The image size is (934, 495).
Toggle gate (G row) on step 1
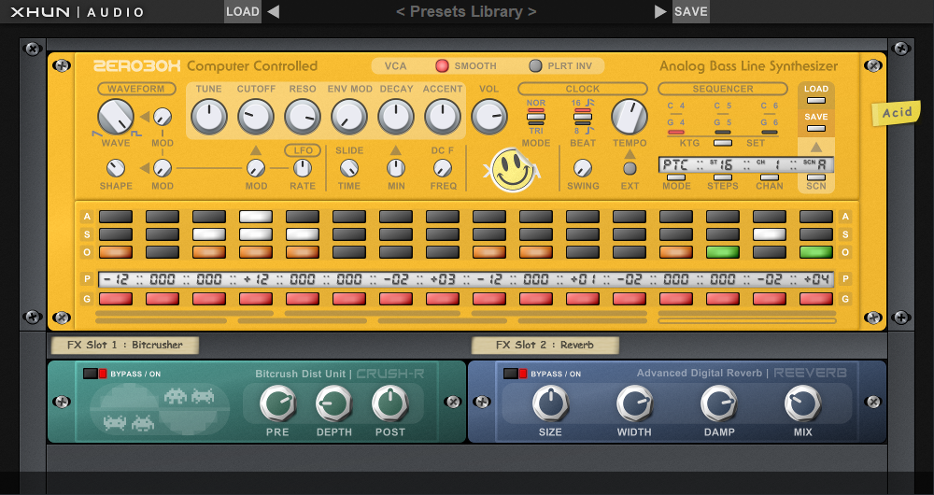(x=116, y=299)
